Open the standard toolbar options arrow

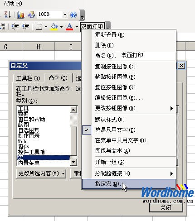click(82, 15)
